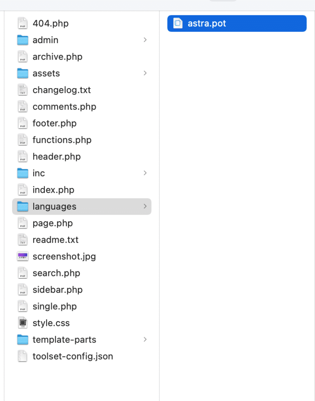Expand the assets folder chevron
The height and width of the screenshot is (401, 315).
pyautogui.click(x=145, y=73)
